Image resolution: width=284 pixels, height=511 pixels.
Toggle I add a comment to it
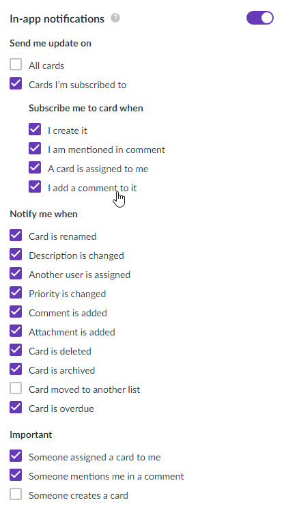pyautogui.click(x=35, y=187)
